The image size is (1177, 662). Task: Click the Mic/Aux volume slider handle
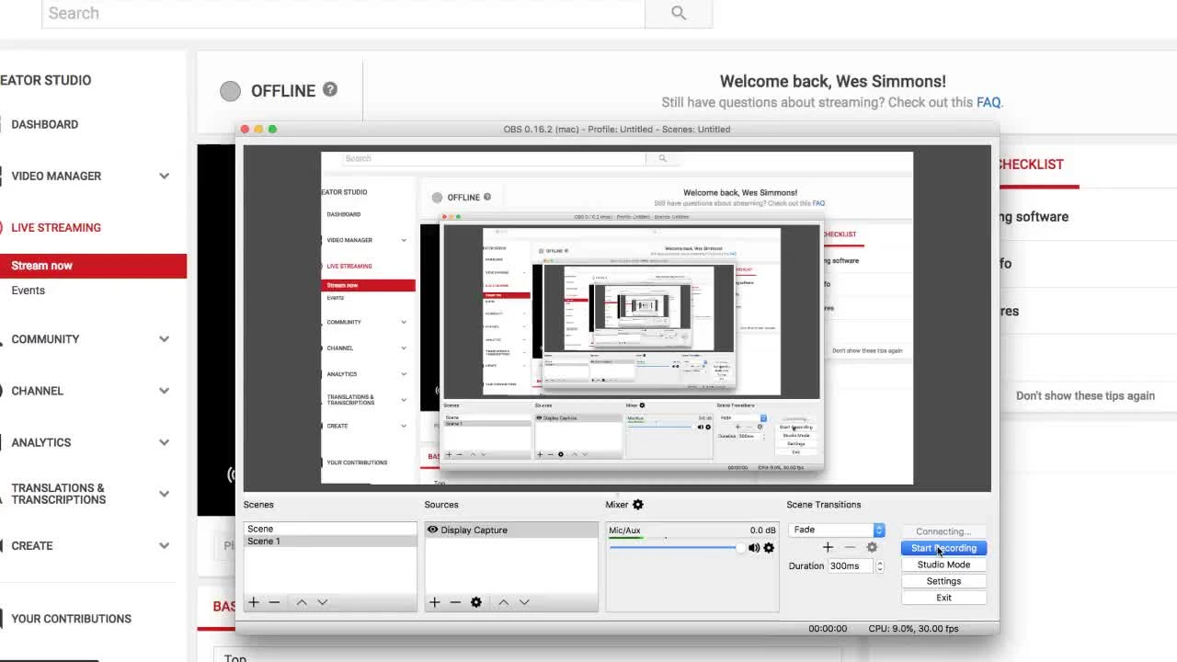click(x=740, y=548)
